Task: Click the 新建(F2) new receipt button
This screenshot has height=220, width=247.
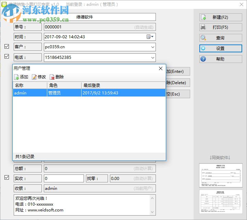Action: coord(221,17)
